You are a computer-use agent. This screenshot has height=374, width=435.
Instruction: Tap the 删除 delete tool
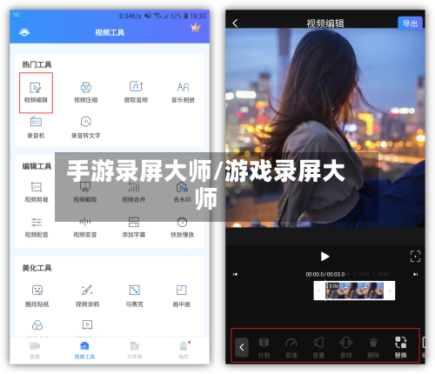373,348
